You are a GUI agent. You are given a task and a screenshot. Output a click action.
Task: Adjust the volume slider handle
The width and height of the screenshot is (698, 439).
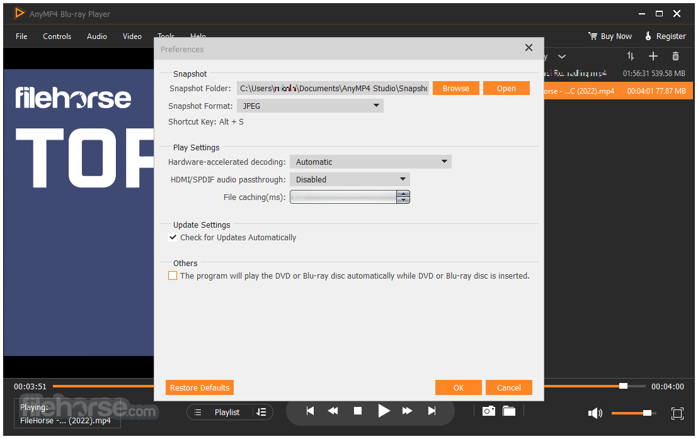647,413
